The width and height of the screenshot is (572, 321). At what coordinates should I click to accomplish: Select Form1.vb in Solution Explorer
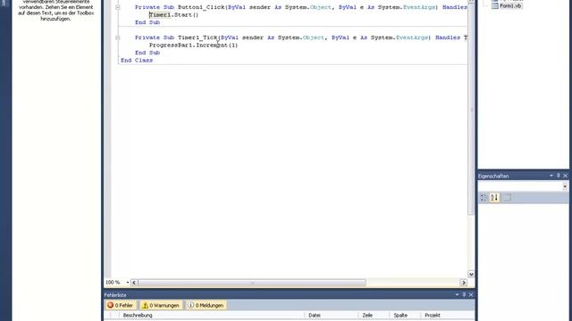510,6
